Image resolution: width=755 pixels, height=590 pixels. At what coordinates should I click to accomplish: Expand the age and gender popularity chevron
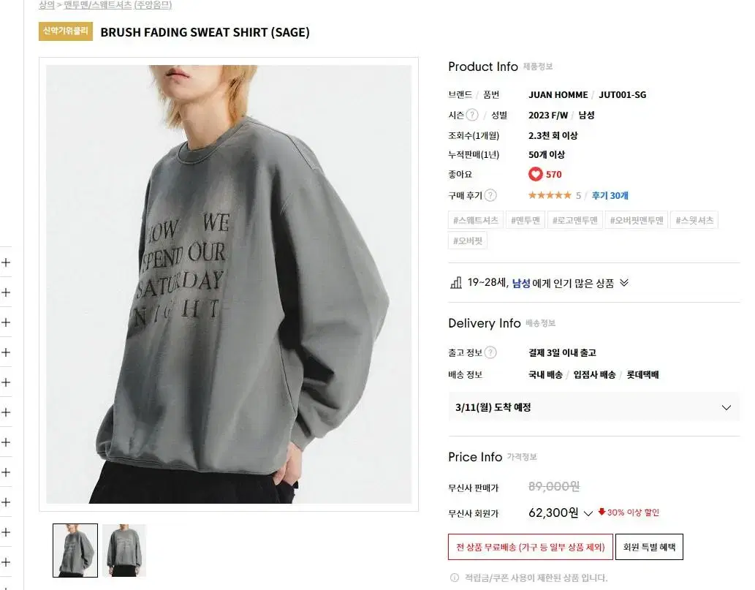624,283
